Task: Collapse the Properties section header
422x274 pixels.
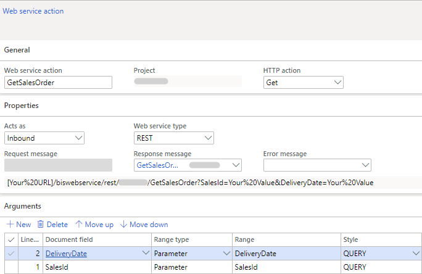Action: 21,106
